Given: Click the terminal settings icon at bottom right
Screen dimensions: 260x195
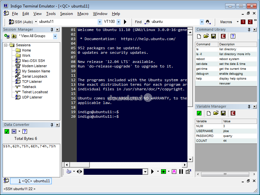Looking at the screenshot, I should 188,172.
